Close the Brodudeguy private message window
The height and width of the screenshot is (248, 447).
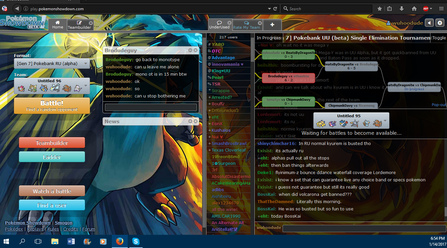196,50
